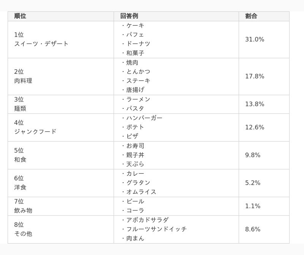The image size is (304, 255).
Task: Click the 割合 column header
Action: tap(251, 16)
